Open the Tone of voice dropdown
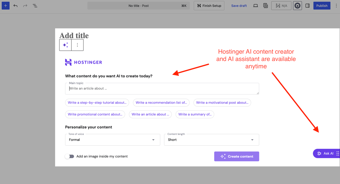 113,140
